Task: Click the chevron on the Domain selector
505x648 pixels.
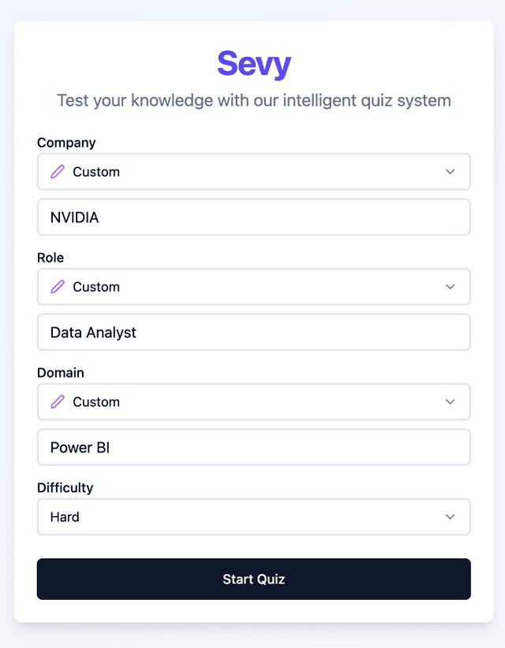Action: [450, 401]
